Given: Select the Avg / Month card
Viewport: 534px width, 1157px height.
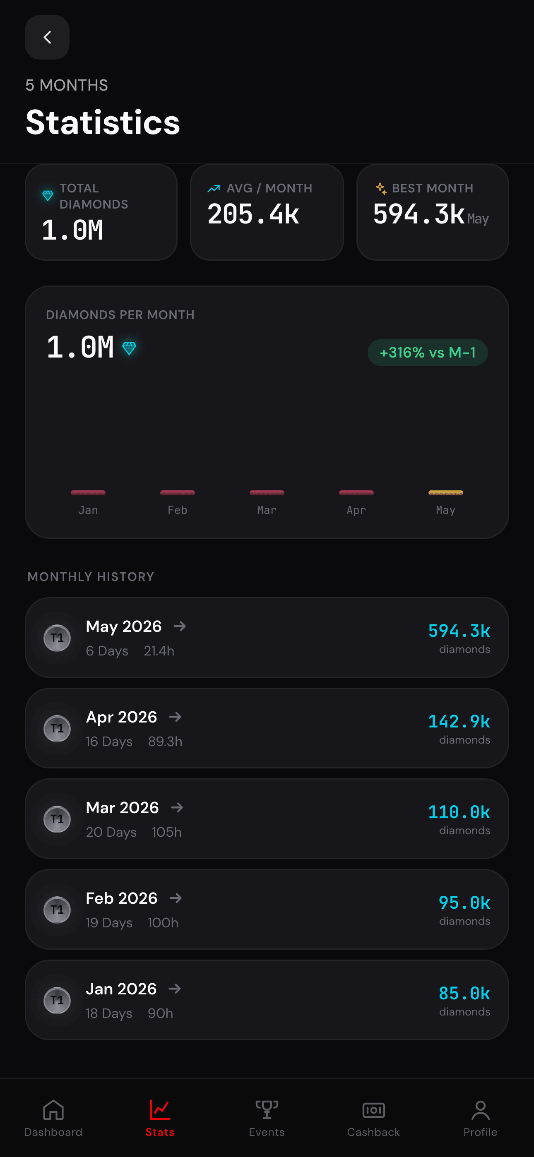Looking at the screenshot, I should [x=267, y=212].
